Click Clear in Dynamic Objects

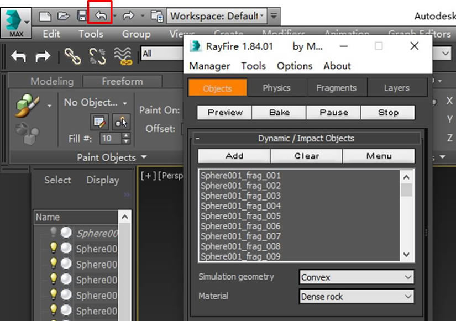pos(307,156)
